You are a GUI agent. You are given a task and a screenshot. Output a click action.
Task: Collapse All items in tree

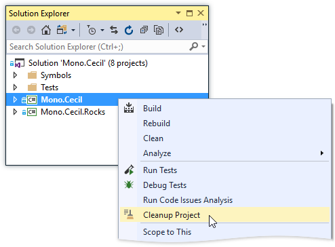(x=144, y=30)
